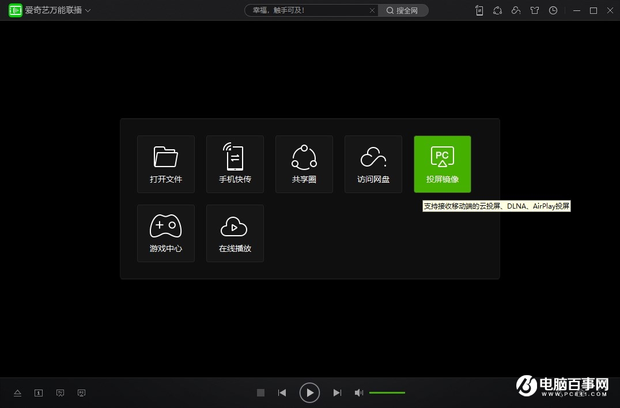This screenshot has height=408, width=620.
Task: Open the playback history clock icon
Action: tap(553, 10)
